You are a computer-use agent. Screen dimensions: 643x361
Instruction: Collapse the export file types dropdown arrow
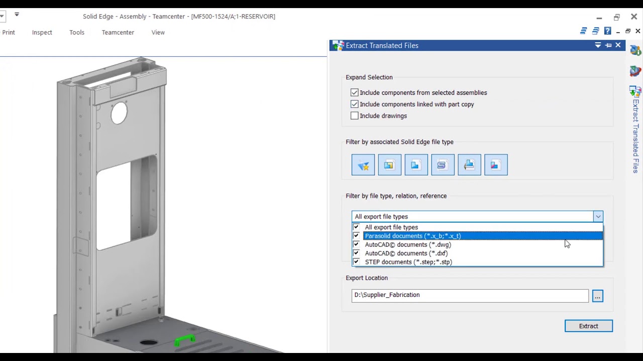[x=598, y=217]
